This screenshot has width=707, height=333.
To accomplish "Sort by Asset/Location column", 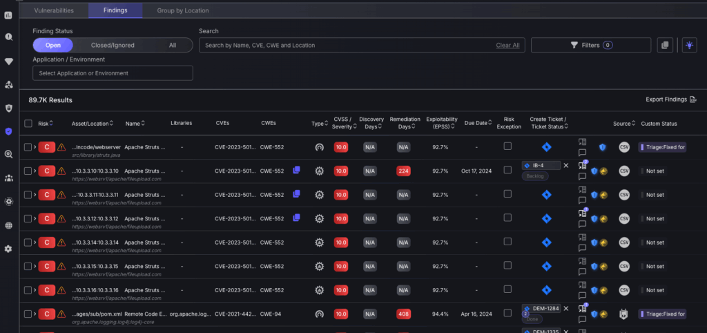I will (93, 123).
